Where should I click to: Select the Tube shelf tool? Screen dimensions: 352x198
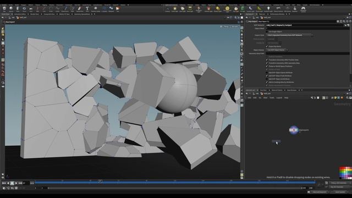click(18, 9)
